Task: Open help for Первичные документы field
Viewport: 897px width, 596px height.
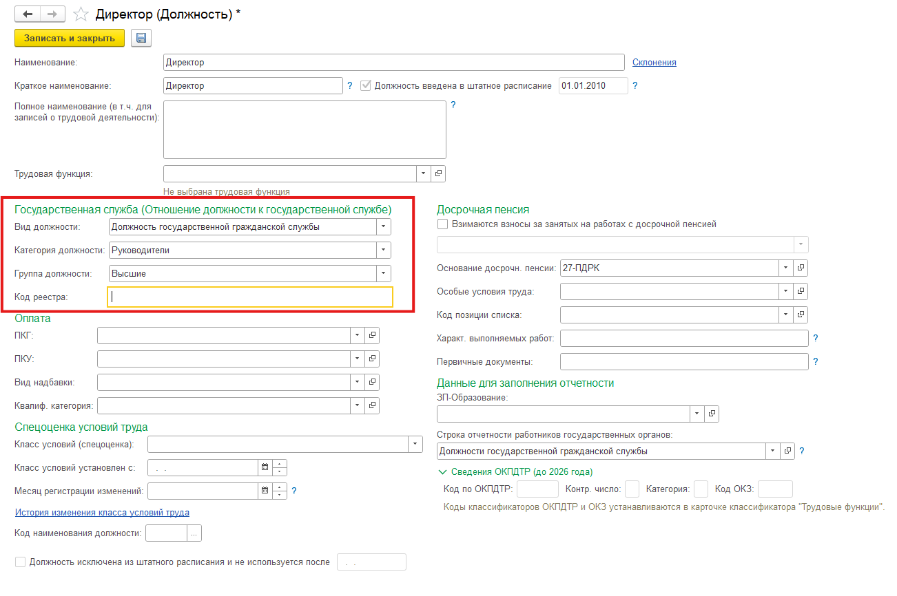Action: point(816,362)
